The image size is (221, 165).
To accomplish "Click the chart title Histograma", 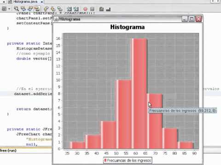I will coord(128,27).
